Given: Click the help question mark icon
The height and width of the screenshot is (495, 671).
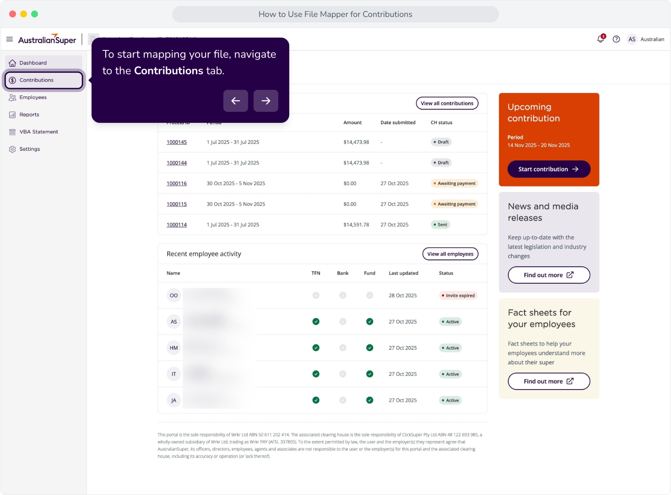Looking at the screenshot, I should coord(616,39).
